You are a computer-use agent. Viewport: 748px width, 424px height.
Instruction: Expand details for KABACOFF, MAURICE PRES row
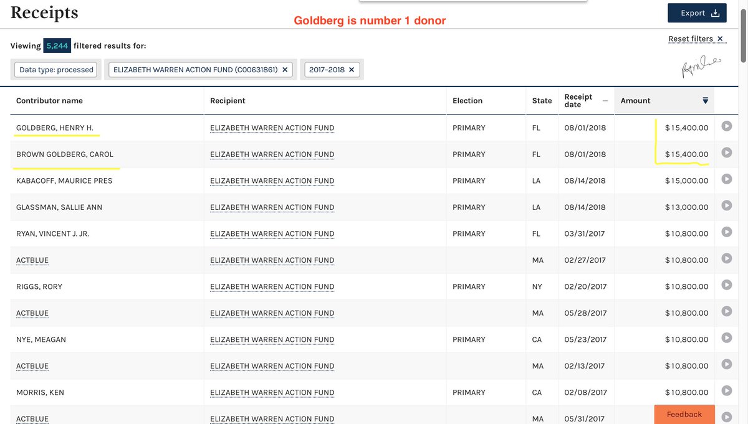click(x=726, y=180)
